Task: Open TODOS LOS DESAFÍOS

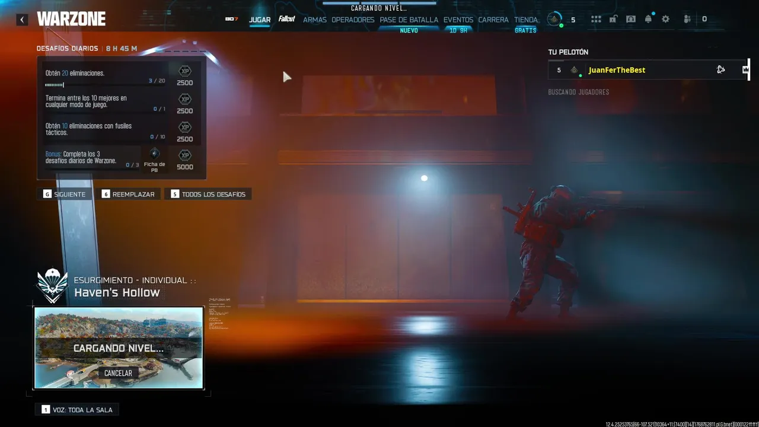Action: 208,195
